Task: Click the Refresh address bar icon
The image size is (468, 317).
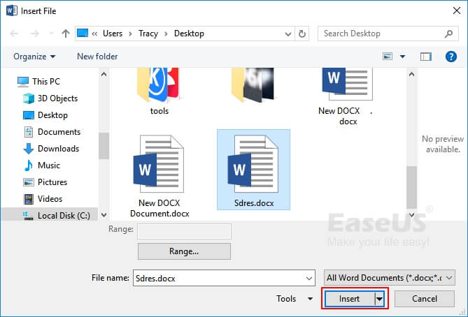Action: pos(302,34)
